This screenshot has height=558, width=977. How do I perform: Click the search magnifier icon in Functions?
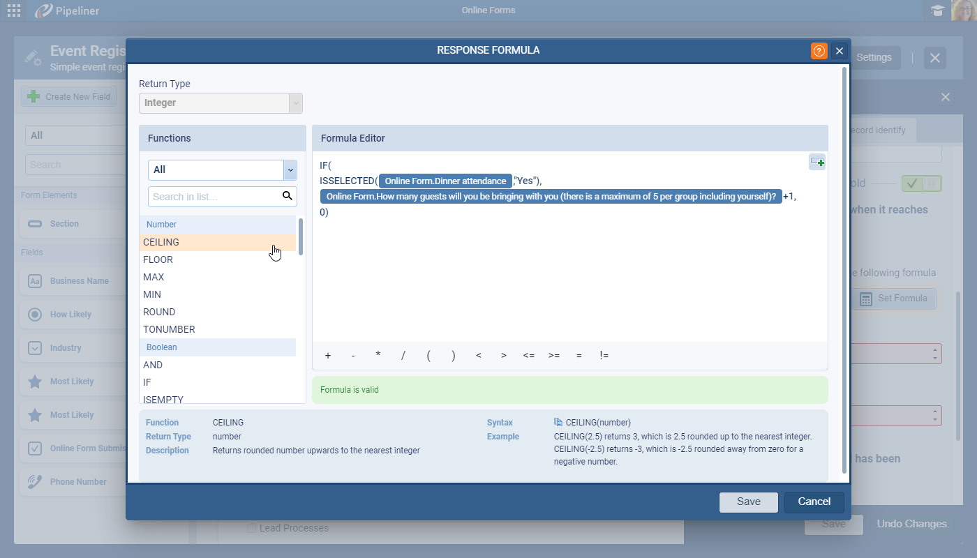pos(287,196)
